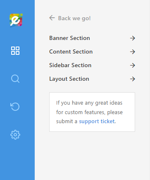150x180 pixels.
Task: Open settings via the gear icon
Action: point(15,135)
